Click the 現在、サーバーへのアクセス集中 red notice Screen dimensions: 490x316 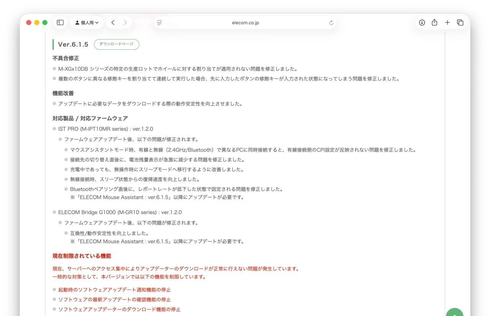point(176,269)
